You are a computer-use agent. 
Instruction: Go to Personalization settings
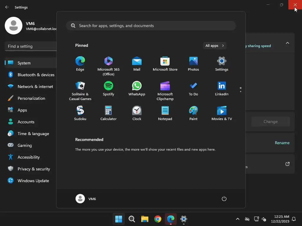(31, 98)
